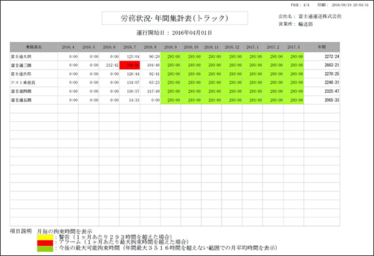
Task: Click the 営業所 輸送部 text
Action: pos(296,24)
